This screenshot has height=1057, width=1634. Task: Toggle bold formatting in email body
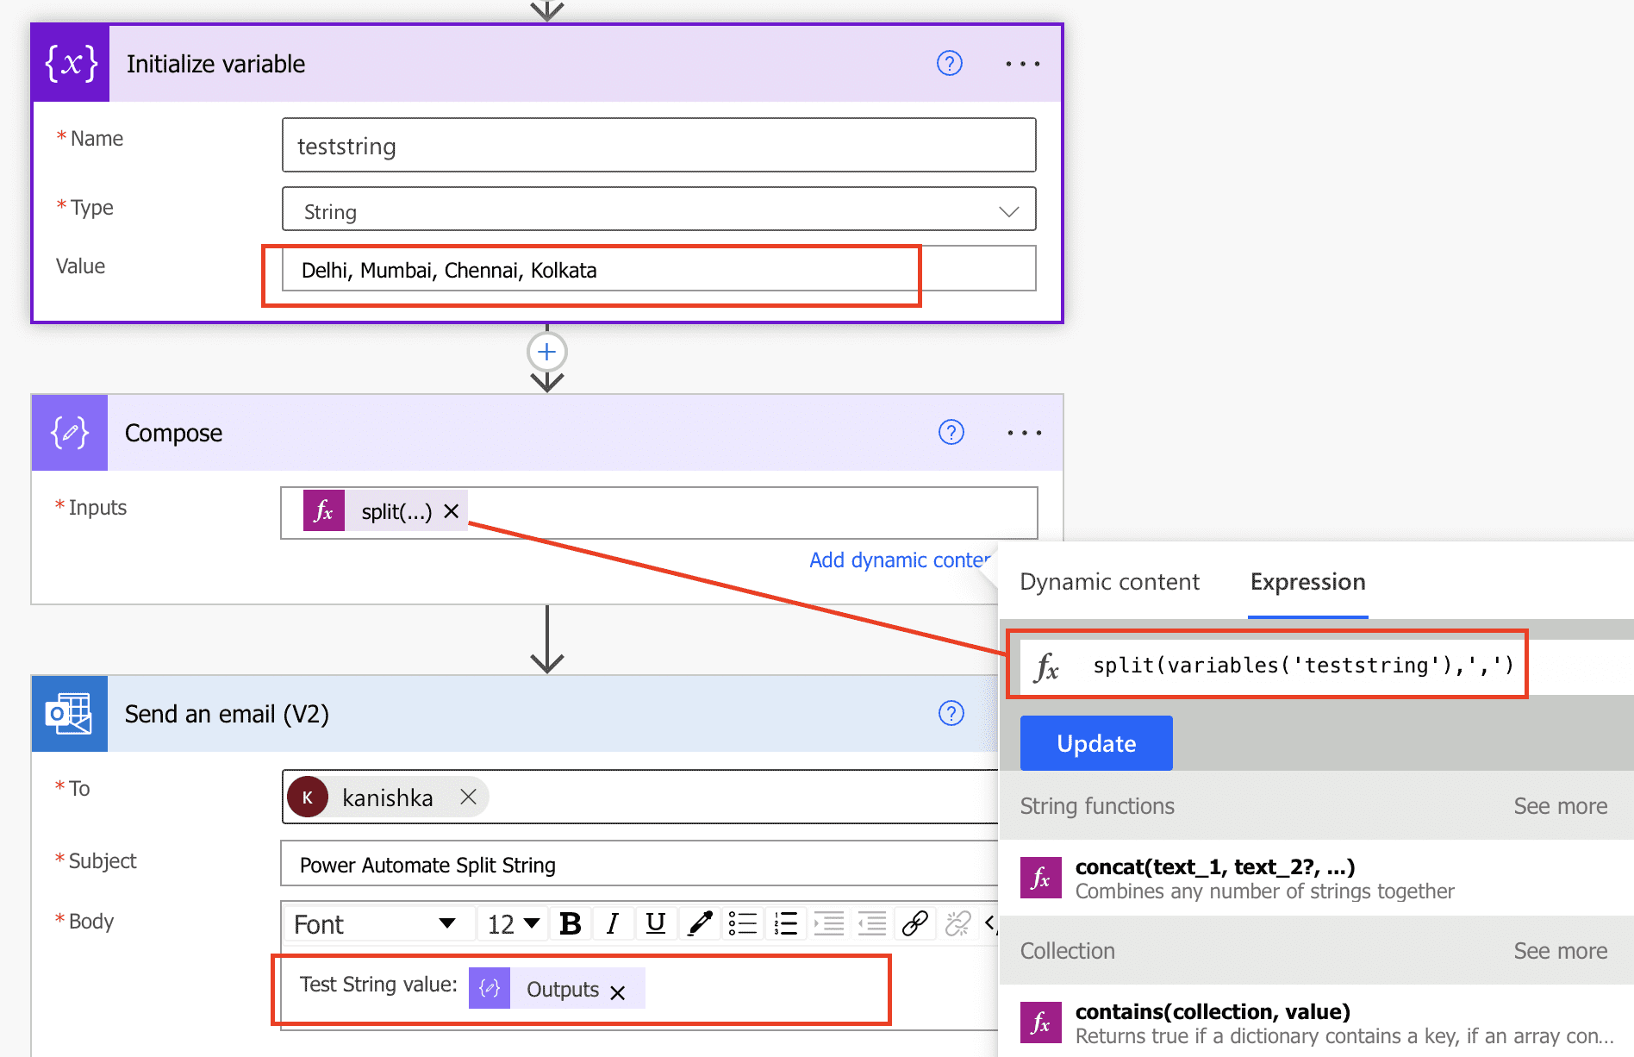coord(570,924)
